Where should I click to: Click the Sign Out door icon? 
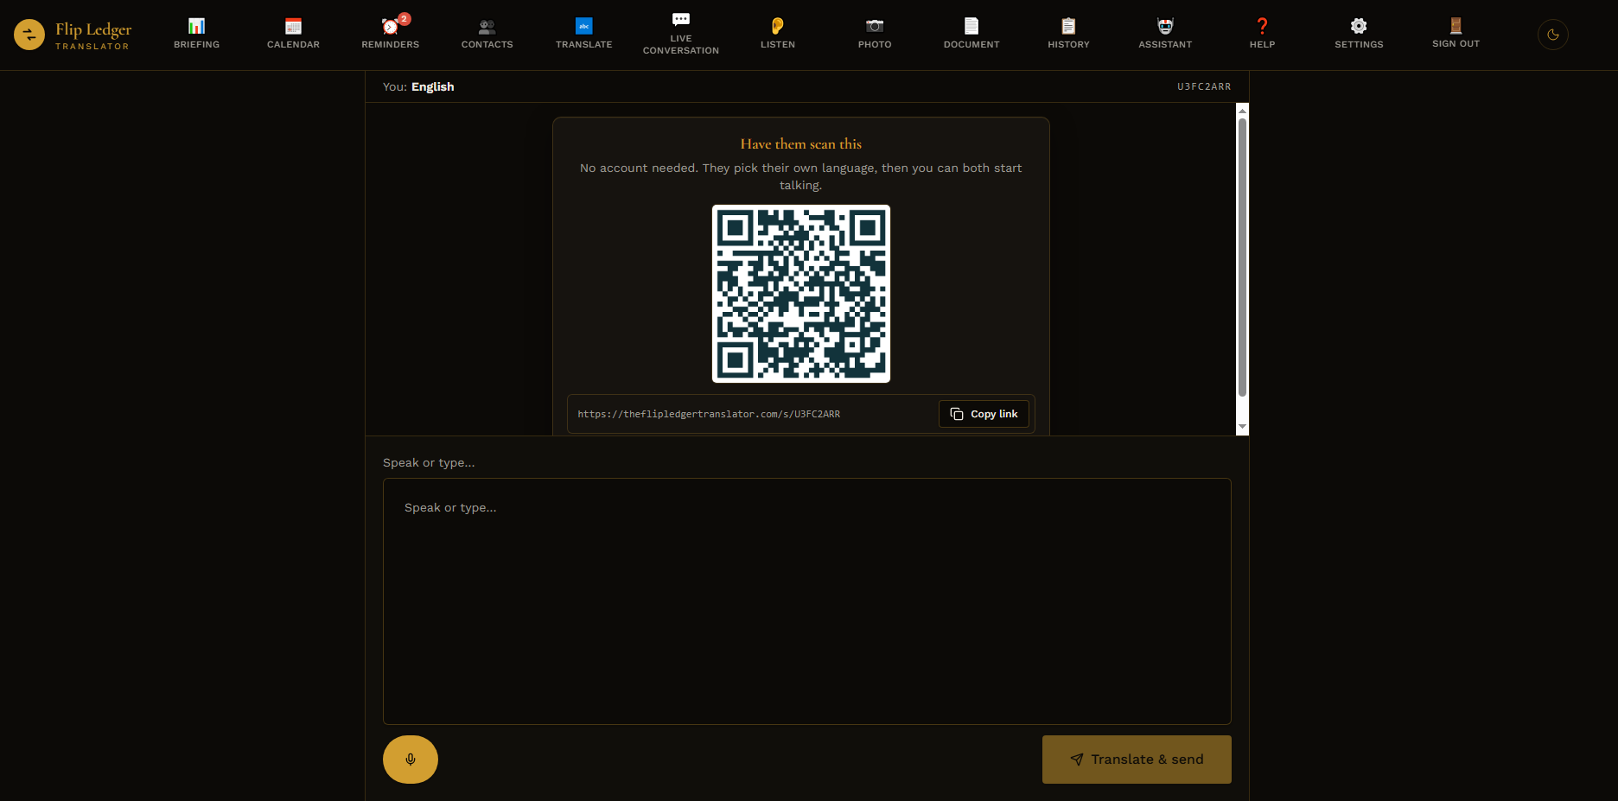[x=1455, y=26]
